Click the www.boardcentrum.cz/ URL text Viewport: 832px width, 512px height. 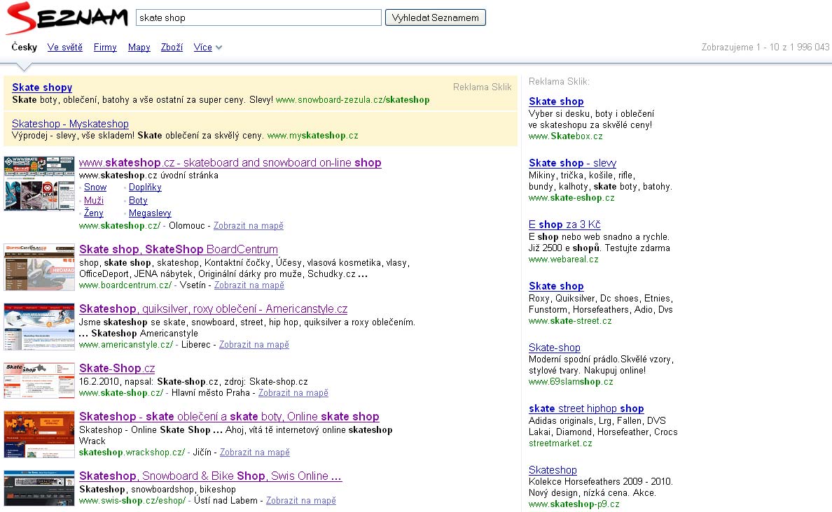[125, 285]
